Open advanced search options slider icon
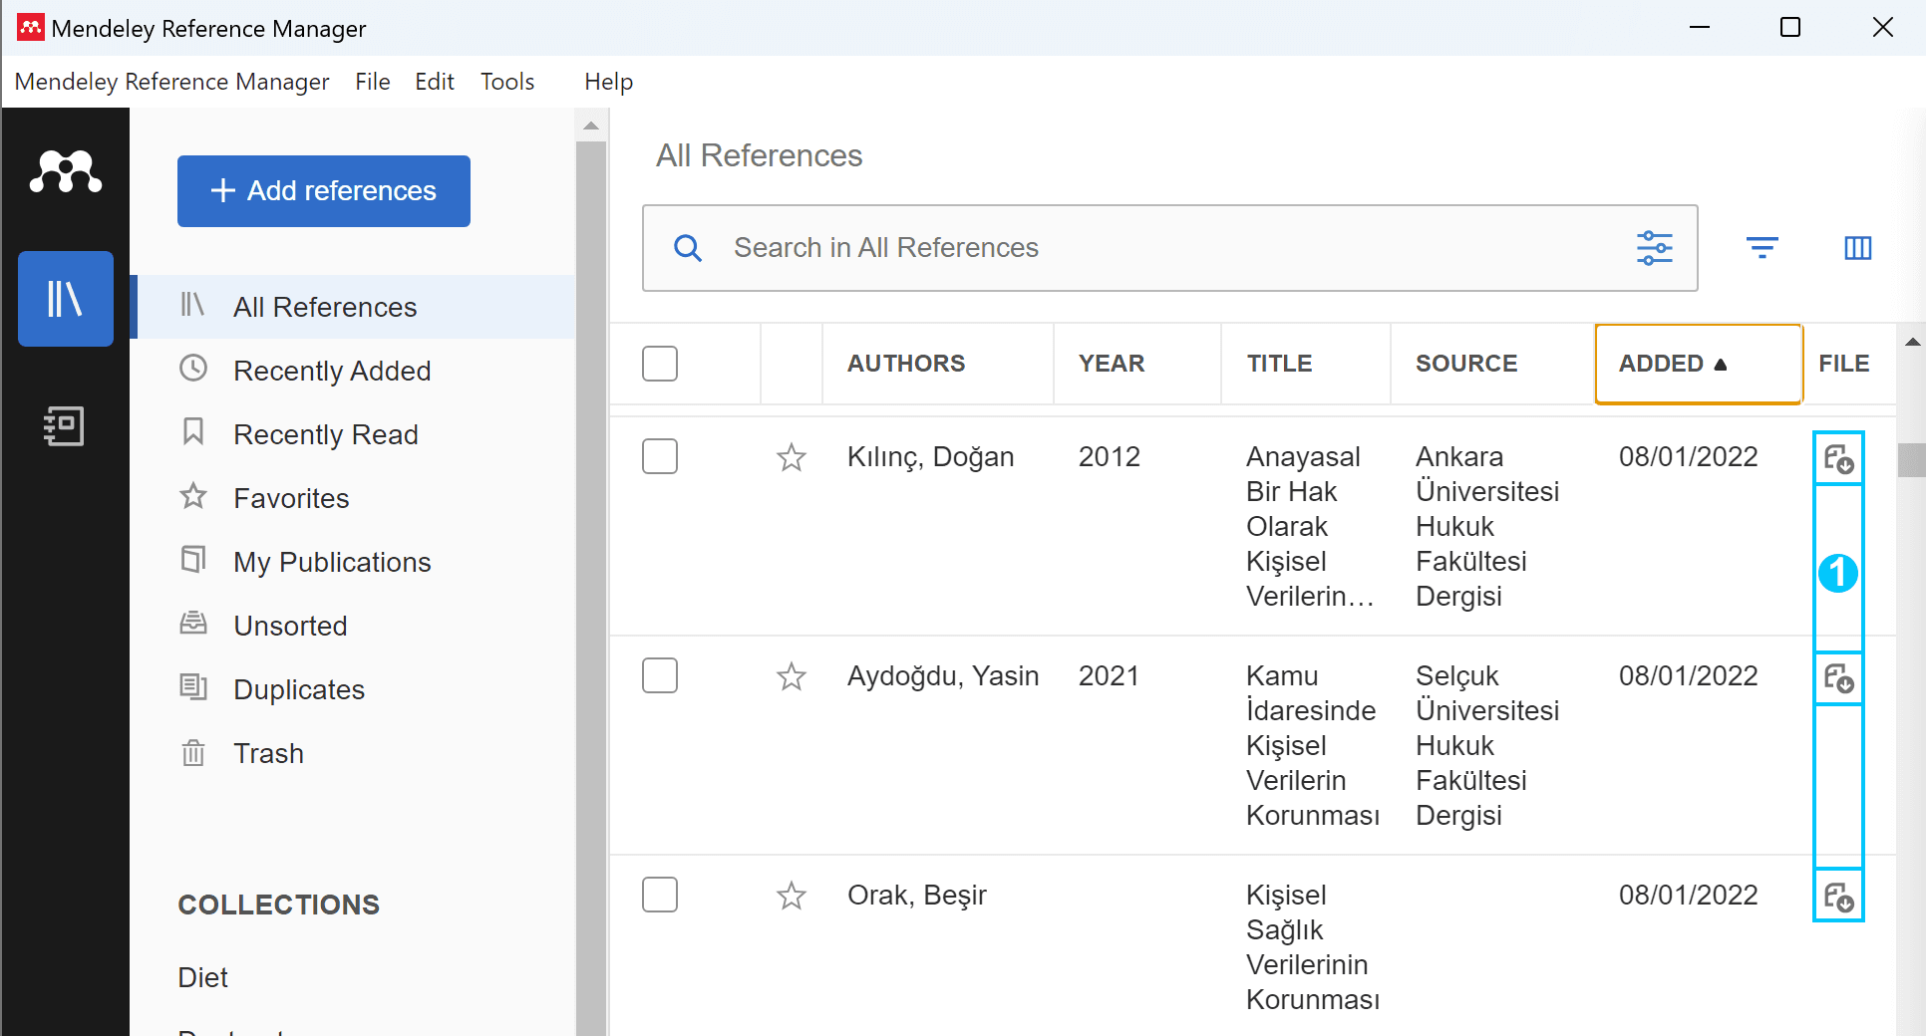 [1655, 248]
